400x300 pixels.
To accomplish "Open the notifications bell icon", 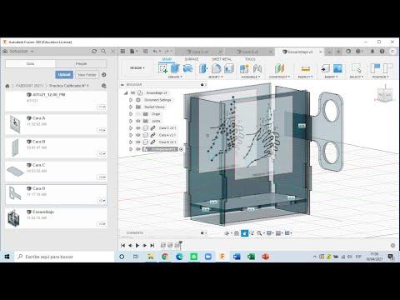I will pyautogui.click(x=372, y=51).
